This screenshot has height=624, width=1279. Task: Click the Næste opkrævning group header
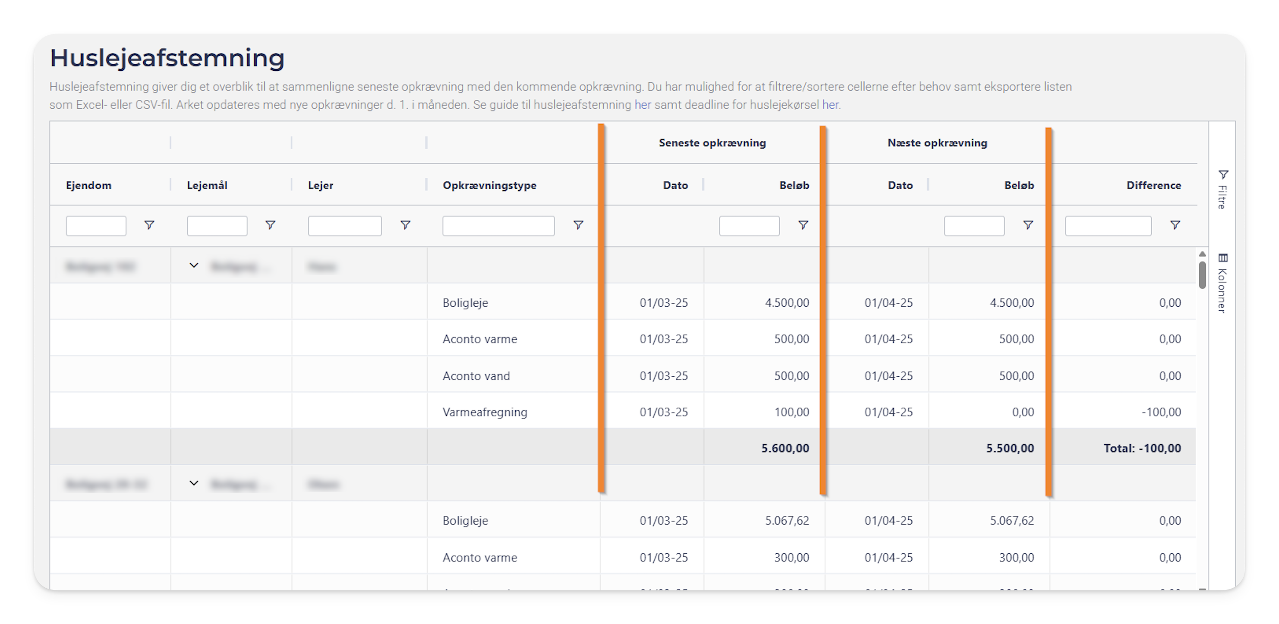pyautogui.click(x=937, y=143)
